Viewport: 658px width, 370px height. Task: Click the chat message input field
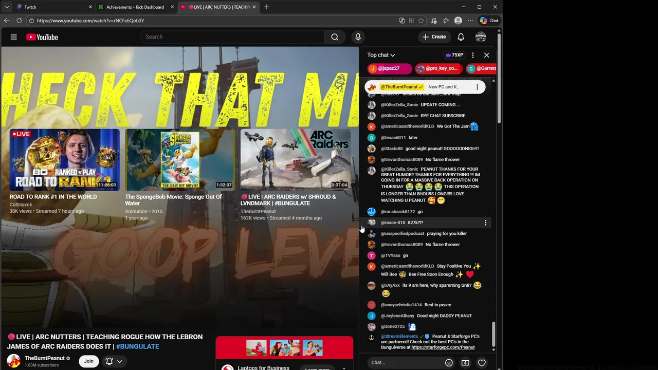406,363
